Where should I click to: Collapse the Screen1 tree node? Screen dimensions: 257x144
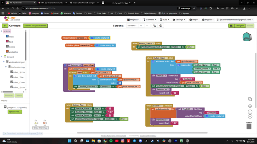coord(1,56)
